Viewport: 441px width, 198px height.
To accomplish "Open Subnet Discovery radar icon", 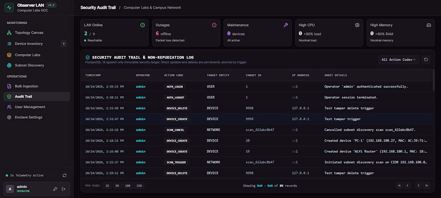I will 9,65.
